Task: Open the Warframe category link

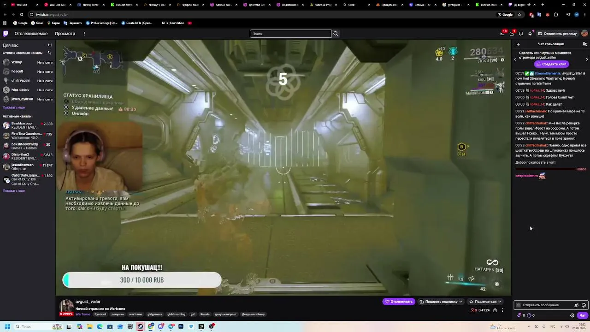Action: (83, 314)
